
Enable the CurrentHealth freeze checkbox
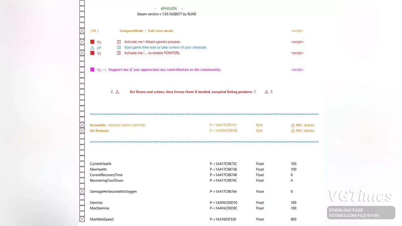tap(82, 164)
